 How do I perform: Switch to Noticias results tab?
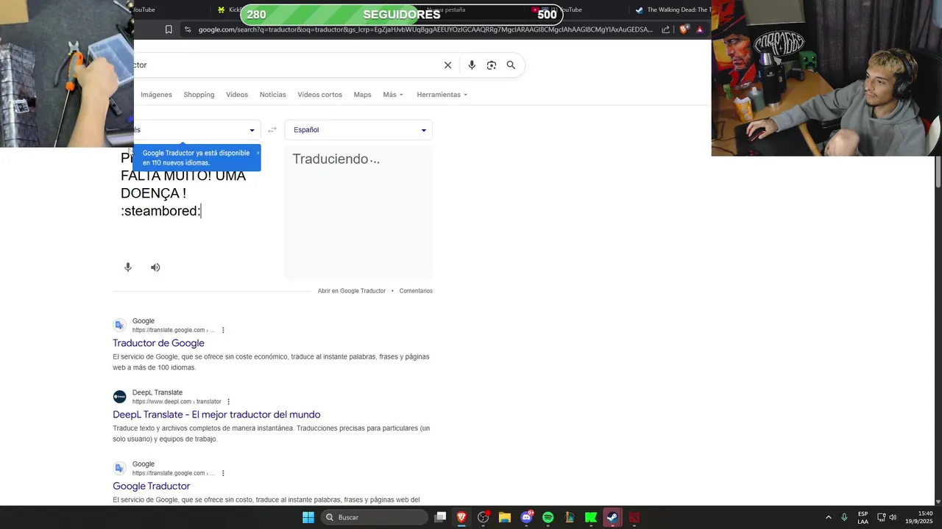272,95
